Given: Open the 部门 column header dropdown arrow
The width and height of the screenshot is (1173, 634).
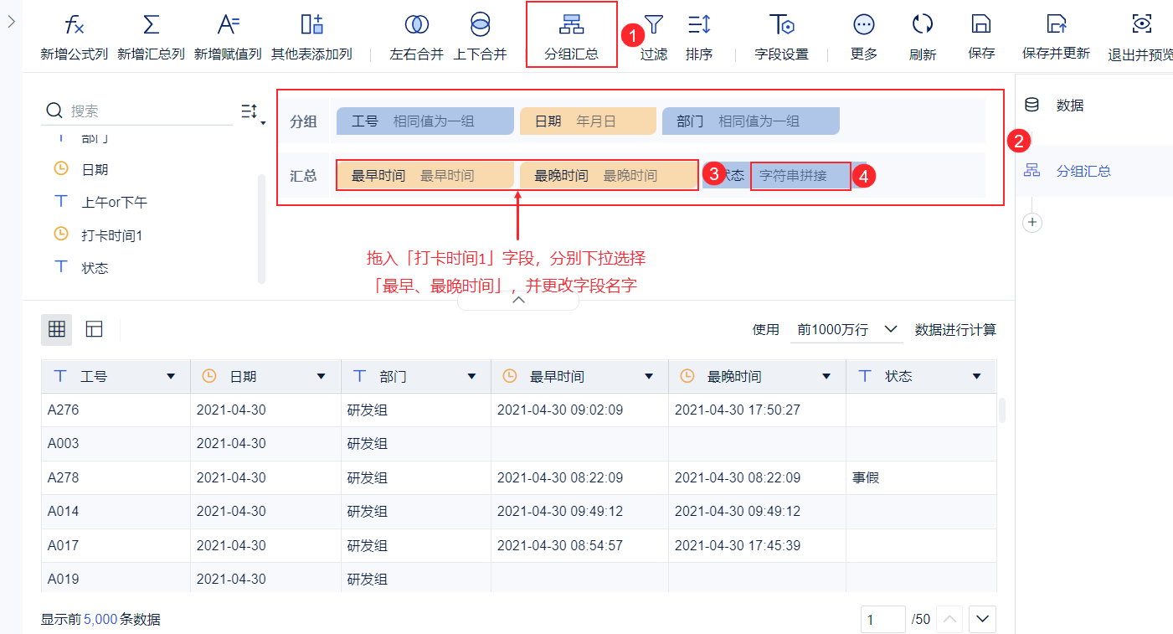Looking at the screenshot, I should coord(471,377).
